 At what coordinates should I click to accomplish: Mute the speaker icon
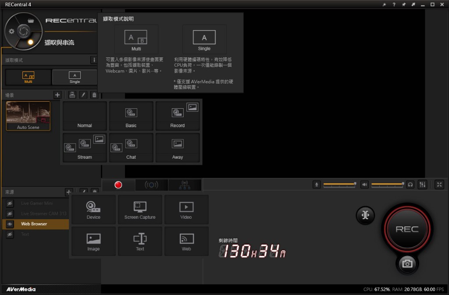[364, 185]
